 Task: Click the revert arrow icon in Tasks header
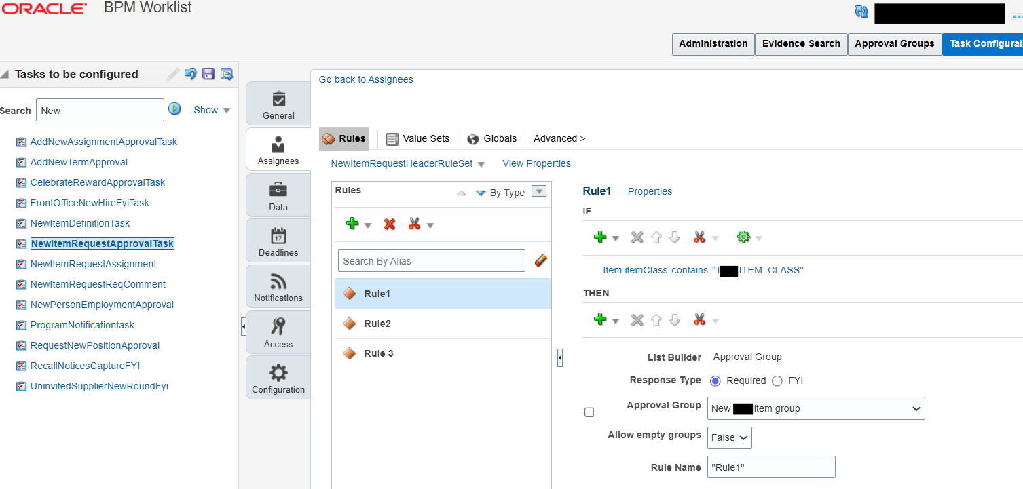click(x=191, y=74)
